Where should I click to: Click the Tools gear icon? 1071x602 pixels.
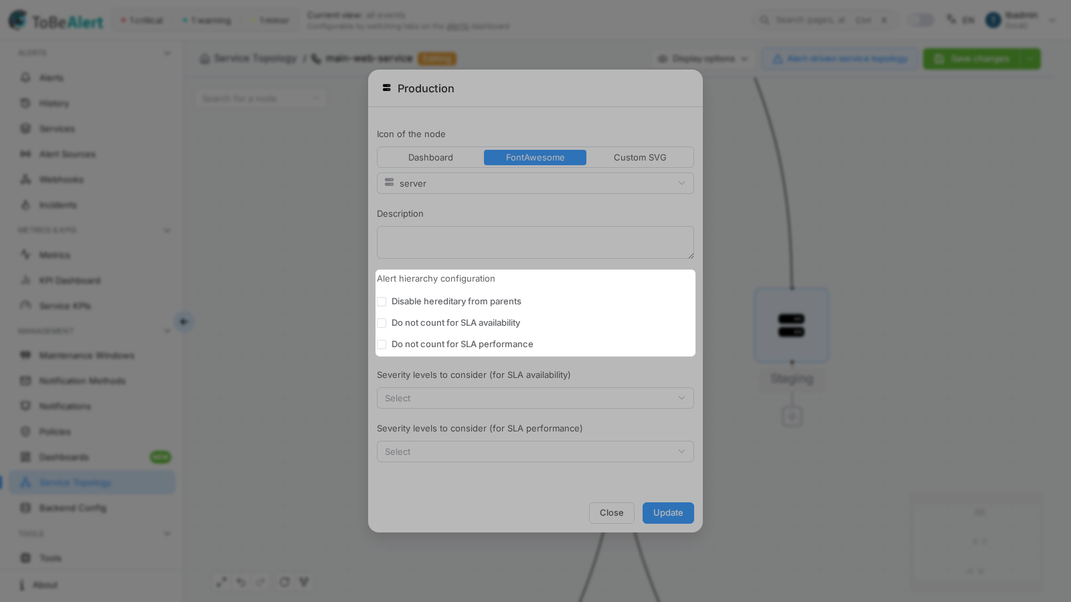pos(25,558)
